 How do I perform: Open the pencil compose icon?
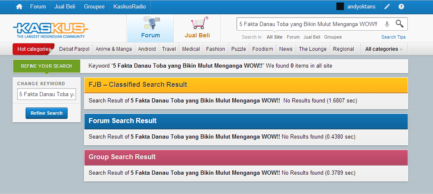387,7
